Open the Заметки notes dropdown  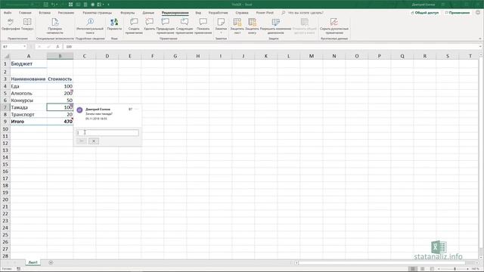[221, 26]
